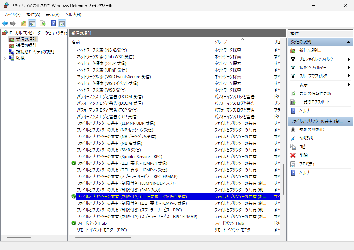Select rule リモート イベント モニター (RPC)
354x250 pixels.
click(102, 230)
